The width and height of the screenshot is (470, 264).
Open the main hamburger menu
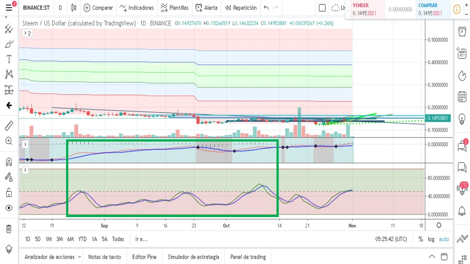[9, 7]
